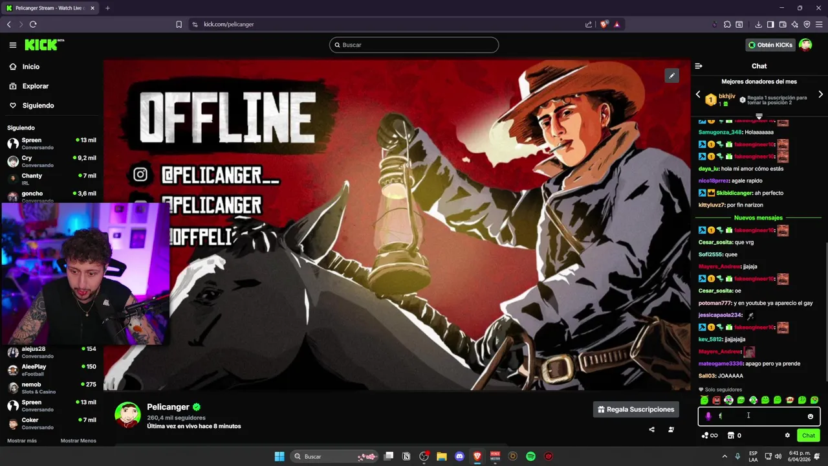Show previous top donor with left chevron

698,94
